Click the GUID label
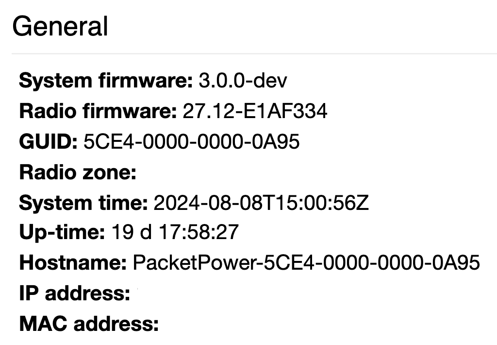Image resolution: width=497 pixels, height=345 pixels. (x=48, y=141)
